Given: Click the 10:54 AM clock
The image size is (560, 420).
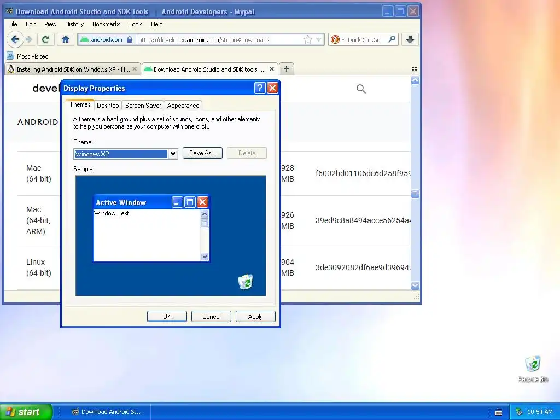Looking at the screenshot, I should 540,412.
